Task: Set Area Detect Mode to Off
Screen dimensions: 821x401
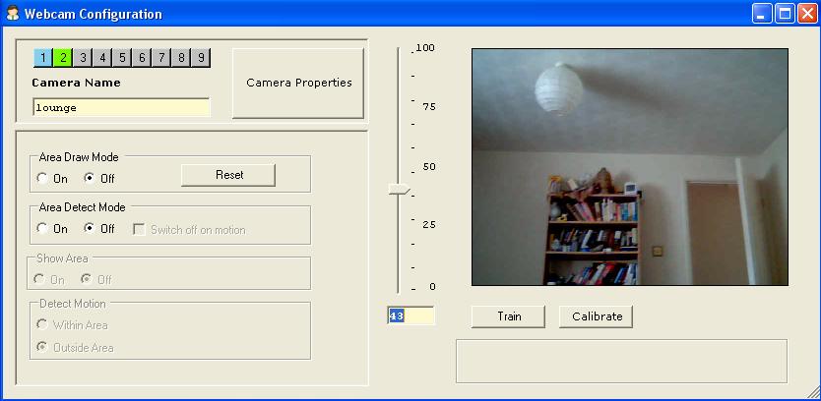Action: 89,228
